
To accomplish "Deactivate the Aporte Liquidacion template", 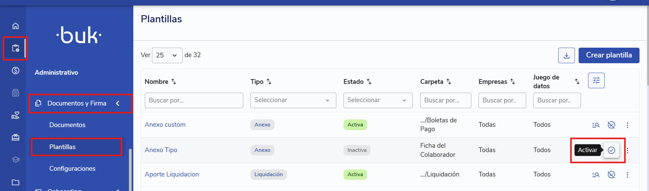I will (x=611, y=175).
